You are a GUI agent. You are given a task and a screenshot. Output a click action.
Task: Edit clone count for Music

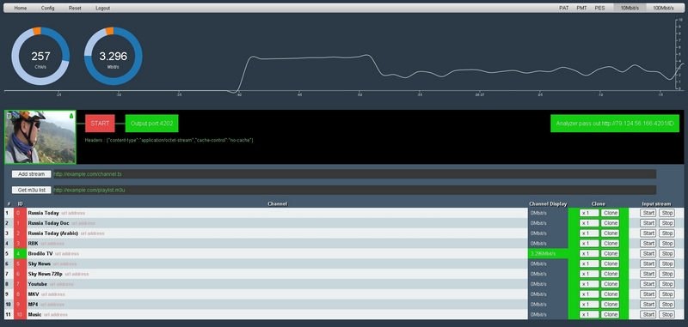tap(589, 315)
